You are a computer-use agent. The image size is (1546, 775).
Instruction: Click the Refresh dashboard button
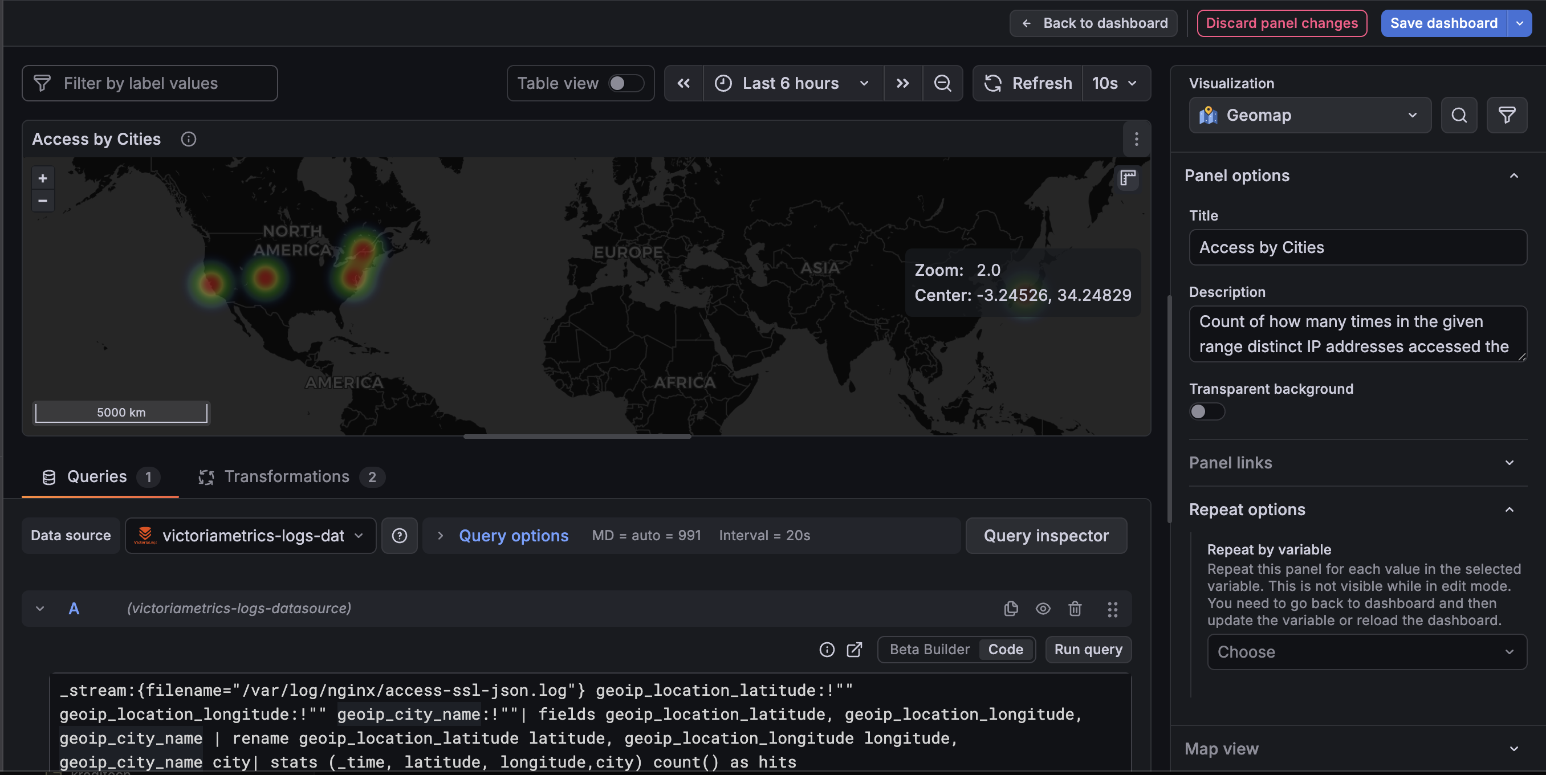(x=1028, y=83)
